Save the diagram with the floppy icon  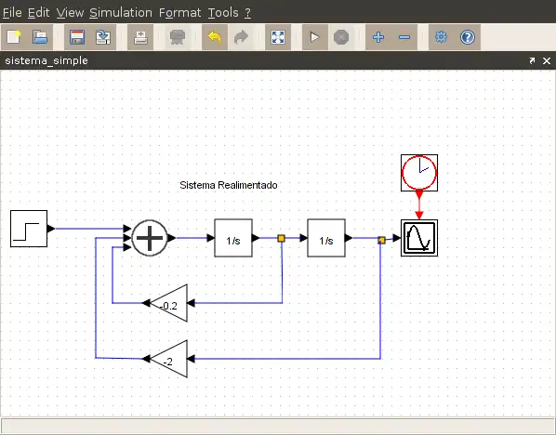(77, 37)
